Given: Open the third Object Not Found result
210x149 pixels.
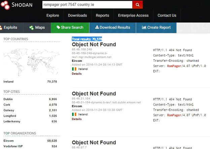Looking at the screenshot, I should pos(94,143).
